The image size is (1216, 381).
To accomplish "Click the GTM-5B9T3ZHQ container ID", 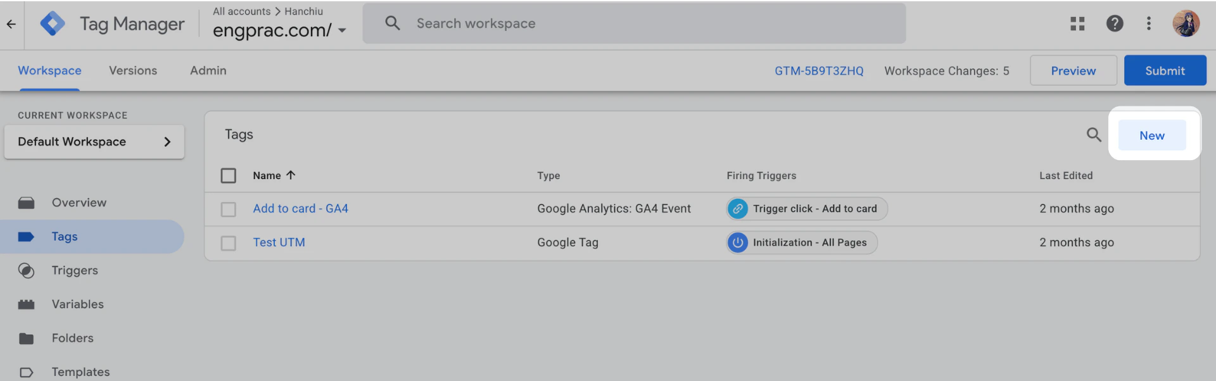I will click(819, 71).
